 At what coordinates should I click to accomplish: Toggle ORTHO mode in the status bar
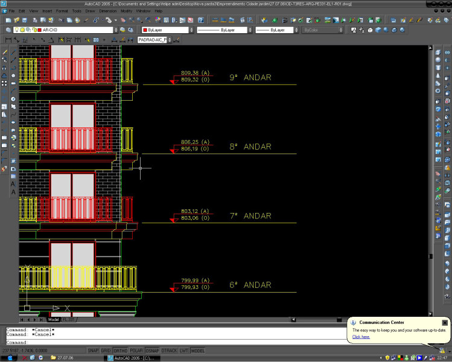click(120, 351)
